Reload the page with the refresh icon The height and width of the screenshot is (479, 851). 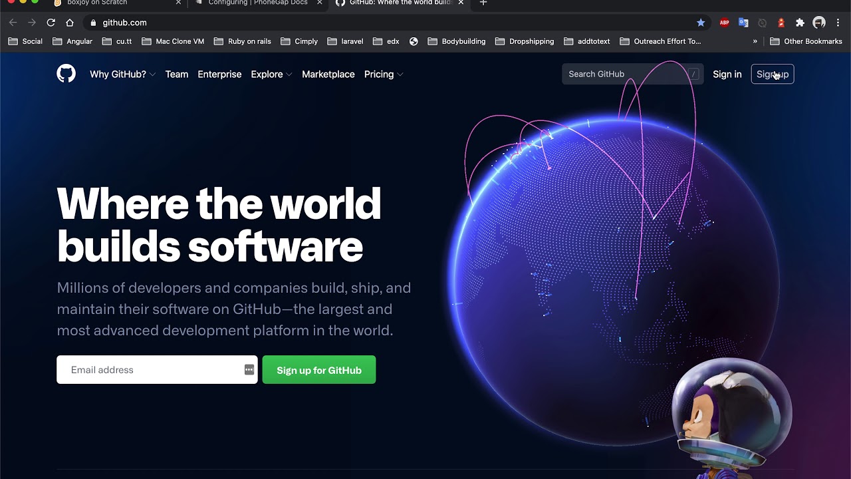[x=51, y=23]
